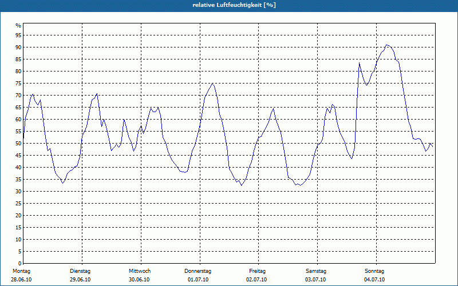Click the date 01.07.10
This screenshot has height=286, width=458.
click(198, 280)
